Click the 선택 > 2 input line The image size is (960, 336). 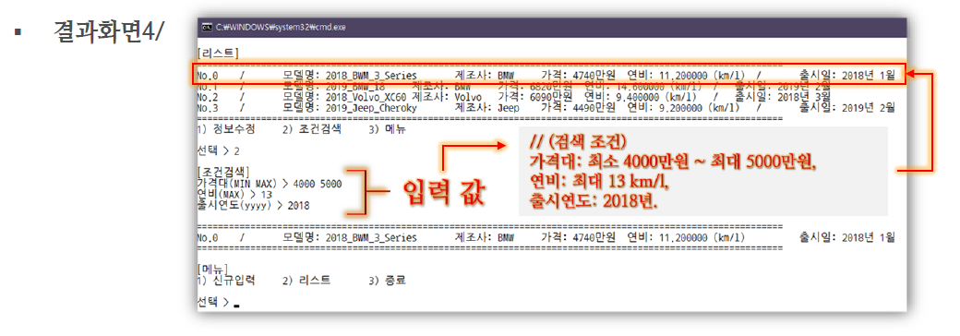pyautogui.click(x=219, y=150)
